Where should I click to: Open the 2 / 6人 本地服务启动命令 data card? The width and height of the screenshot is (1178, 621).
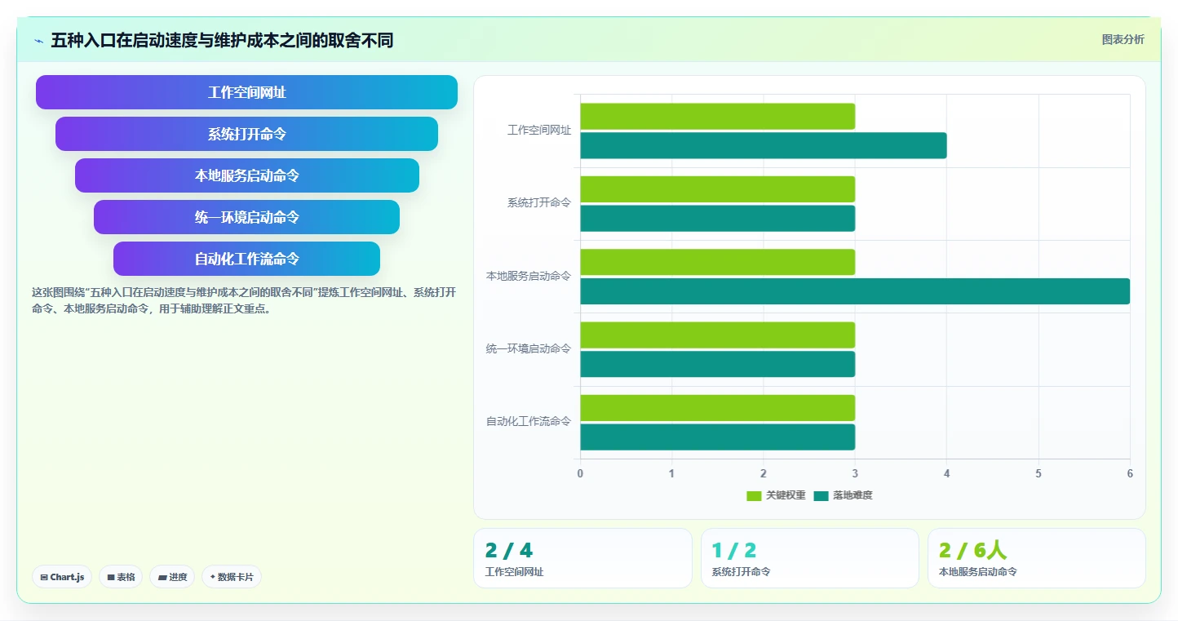(1036, 558)
